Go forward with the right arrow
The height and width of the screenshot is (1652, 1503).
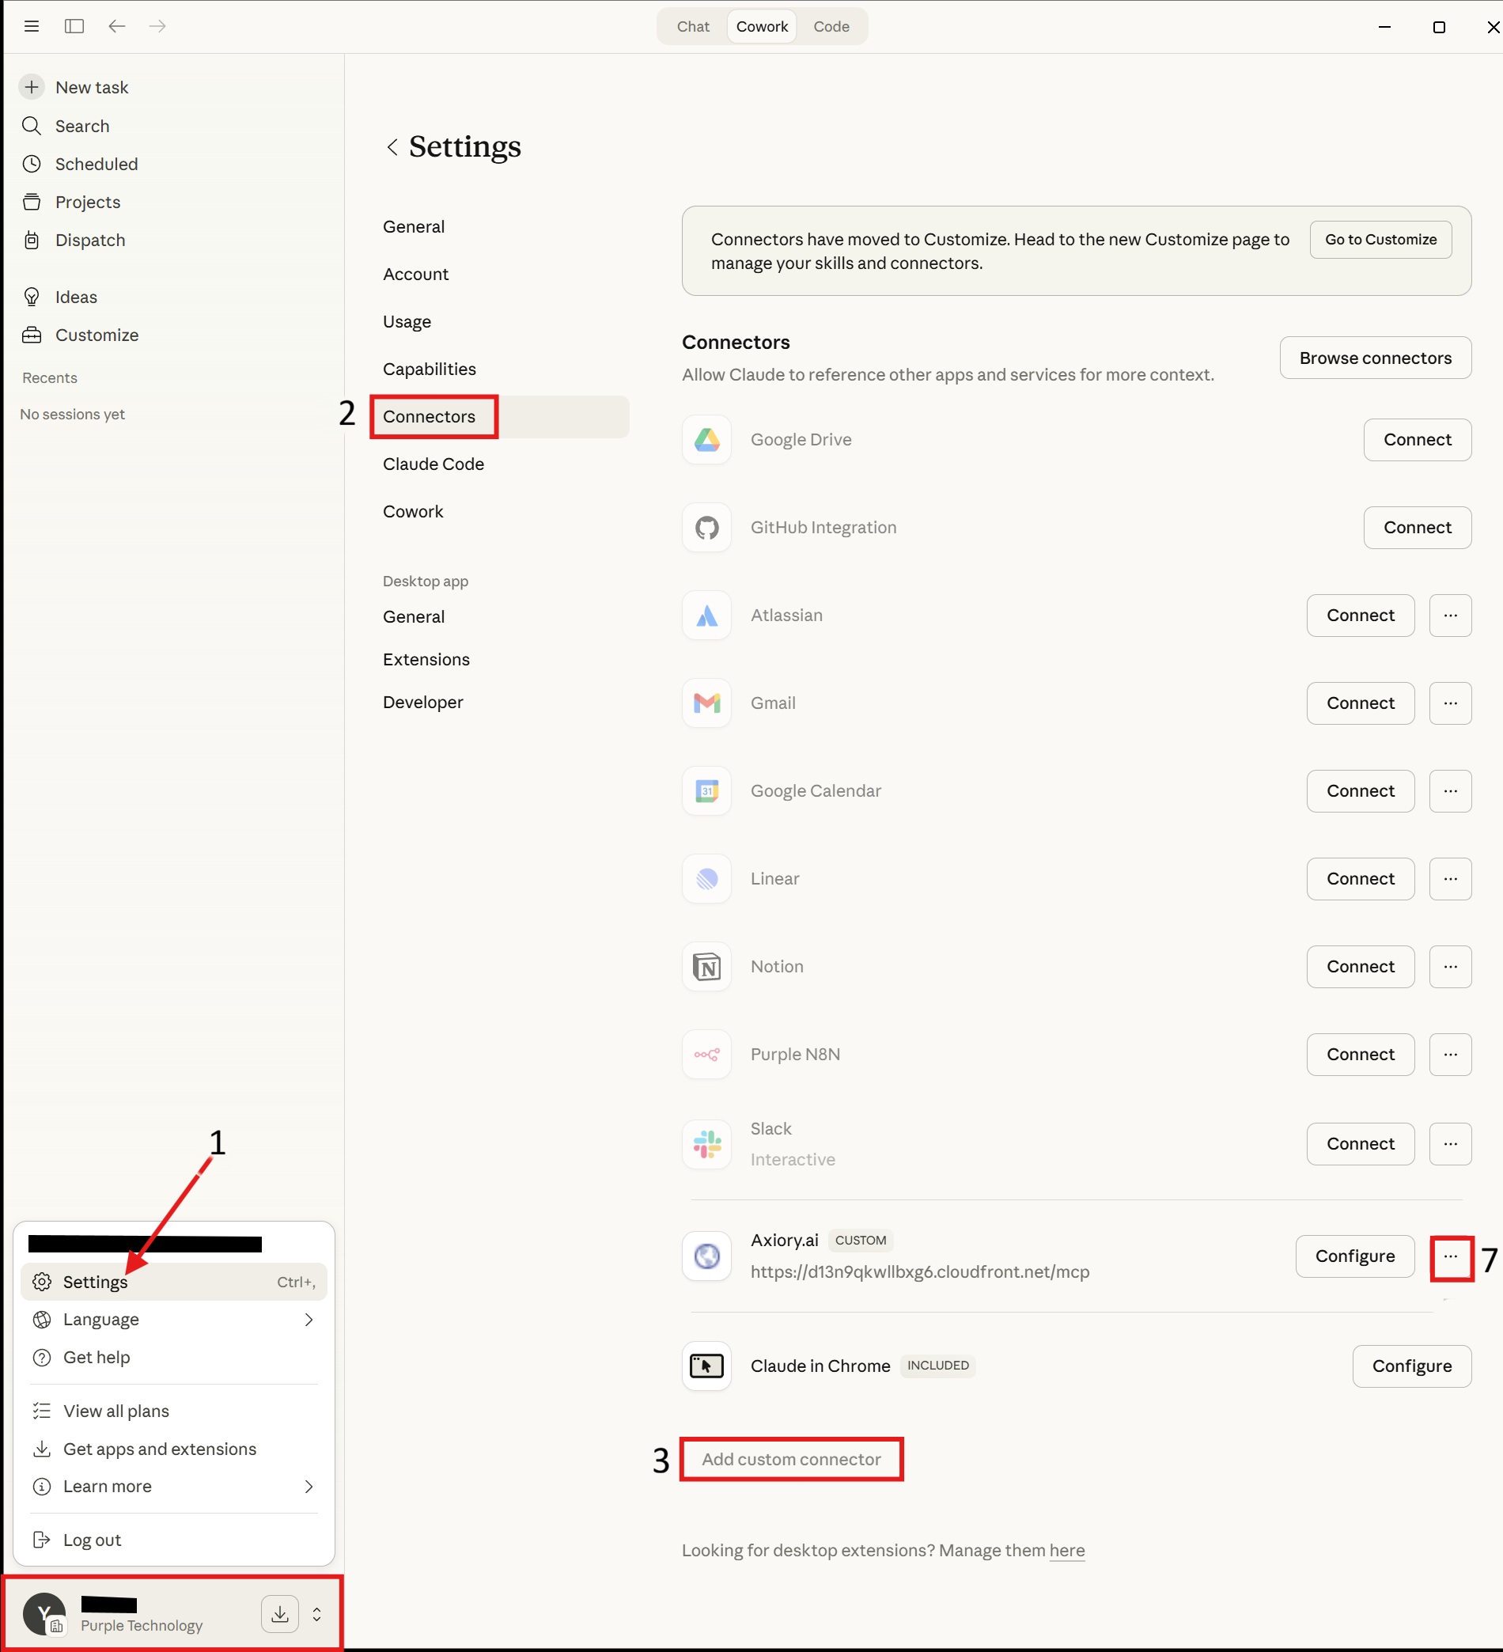(157, 26)
